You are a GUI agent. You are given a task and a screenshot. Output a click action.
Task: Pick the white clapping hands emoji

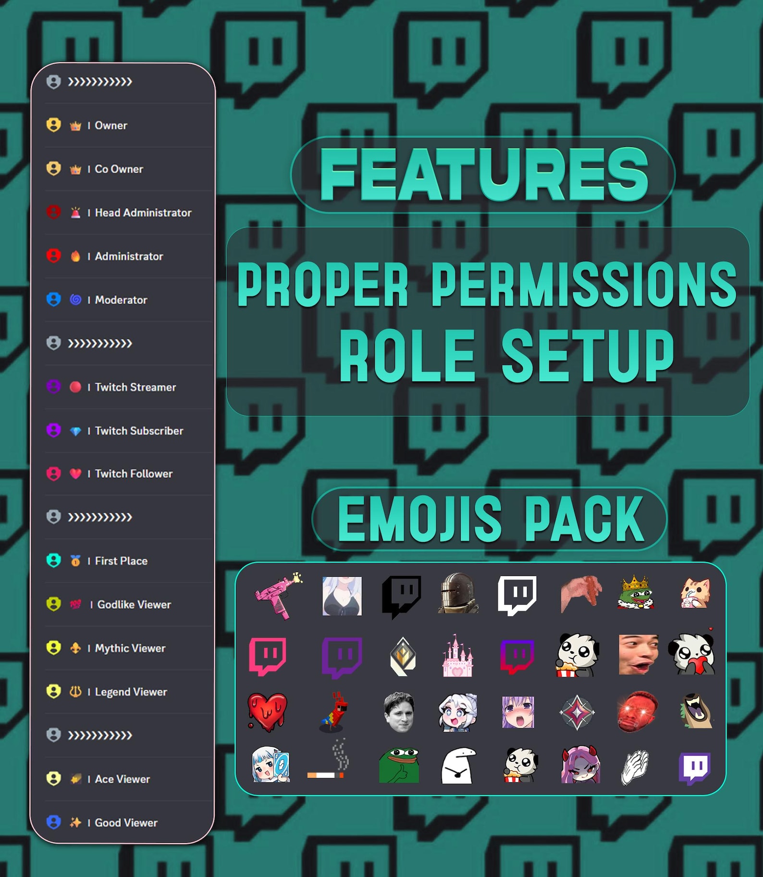click(634, 767)
